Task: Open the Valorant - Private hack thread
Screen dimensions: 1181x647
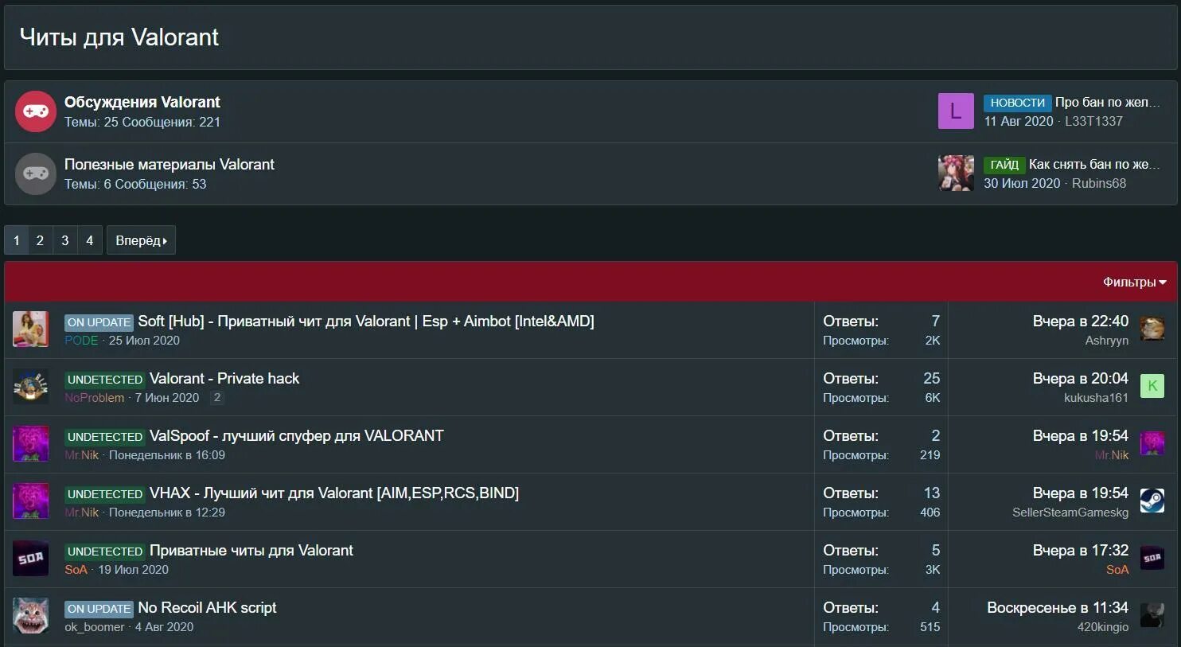Action: [224, 378]
